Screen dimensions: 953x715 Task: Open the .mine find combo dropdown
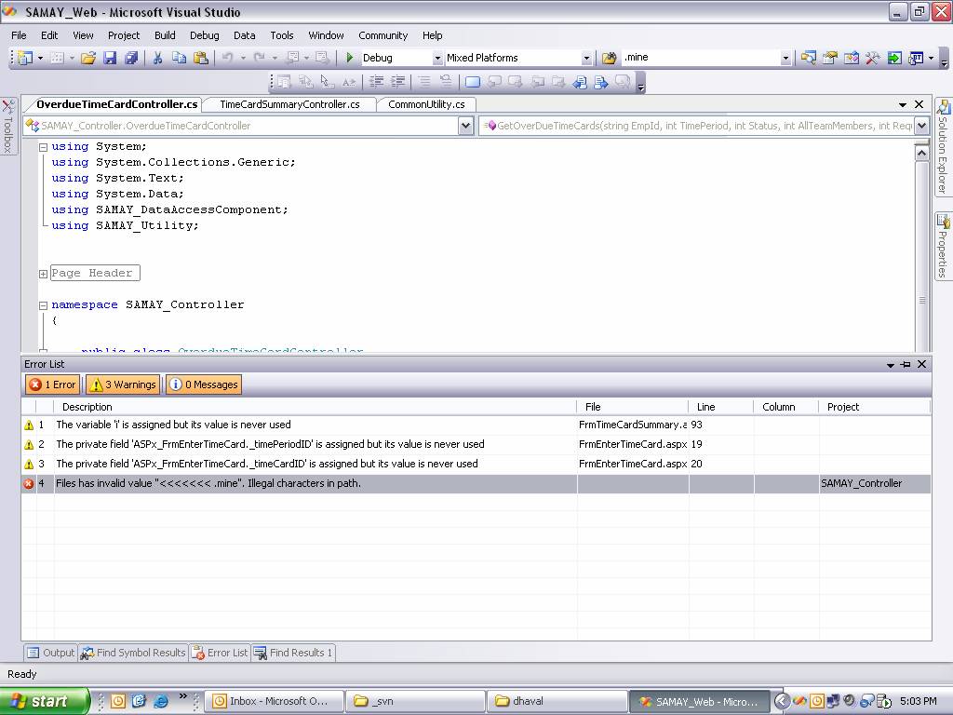click(x=785, y=59)
